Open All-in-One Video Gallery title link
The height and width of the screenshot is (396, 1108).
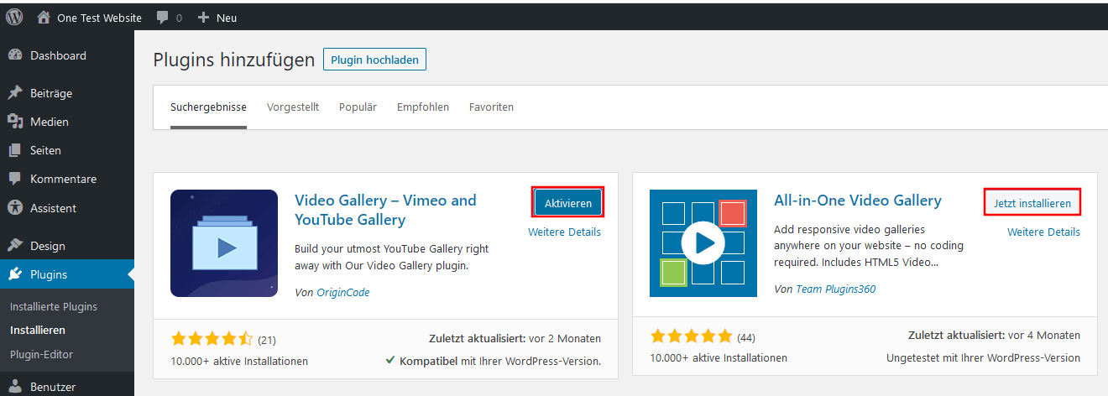pos(858,201)
